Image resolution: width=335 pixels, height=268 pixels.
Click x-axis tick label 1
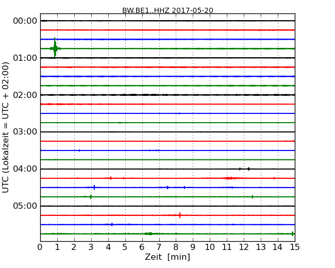57,247
